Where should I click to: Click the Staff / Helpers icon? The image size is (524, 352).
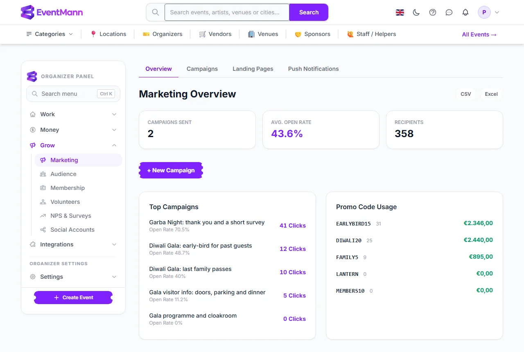coord(350,34)
